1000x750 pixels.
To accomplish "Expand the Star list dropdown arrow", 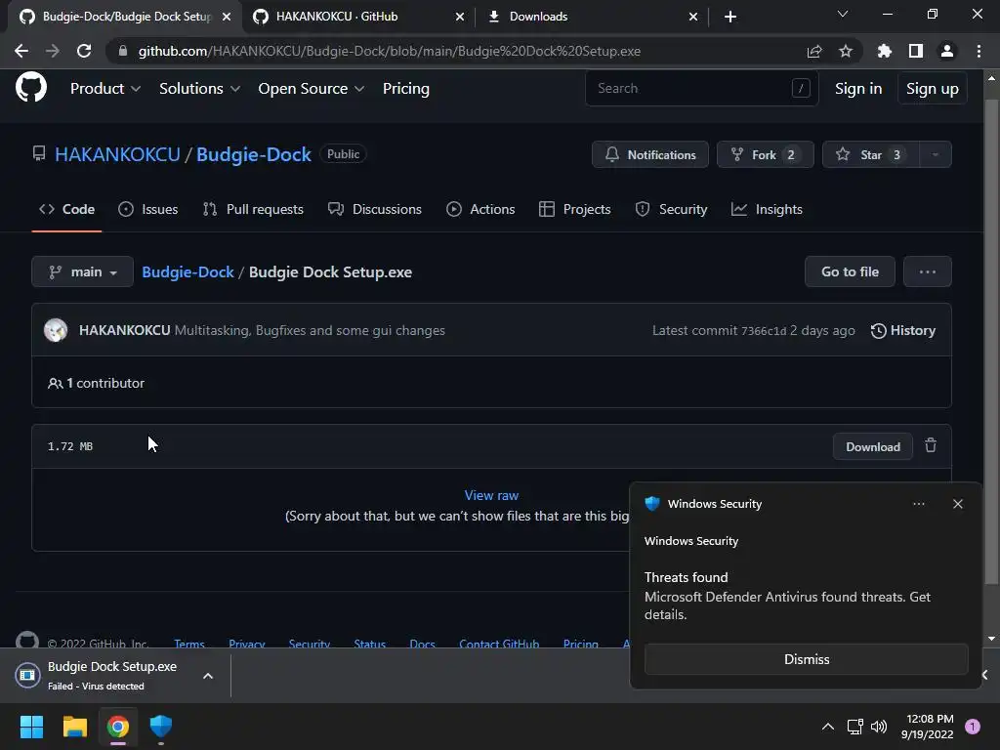I will coord(935,154).
